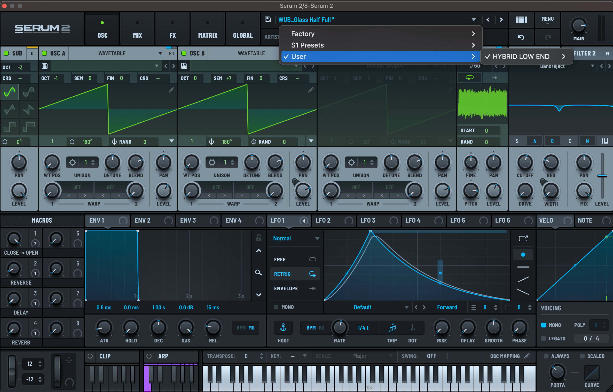Viewport: 613px width, 392px height.
Task: Pop out LFO 1 into external editor
Action: pos(523,238)
